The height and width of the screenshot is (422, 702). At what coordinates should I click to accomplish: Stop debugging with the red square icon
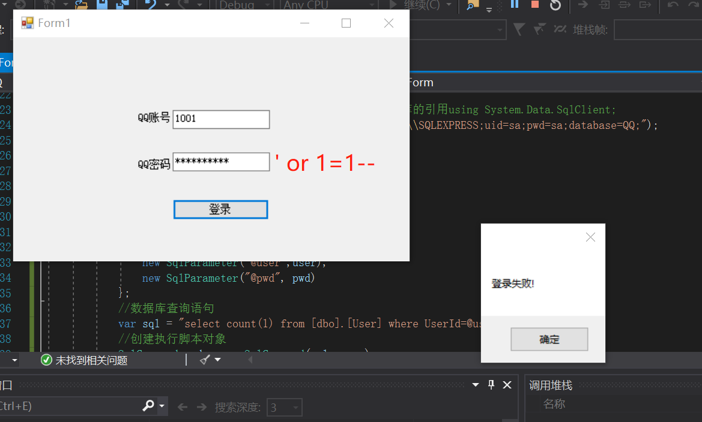click(534, 4)
